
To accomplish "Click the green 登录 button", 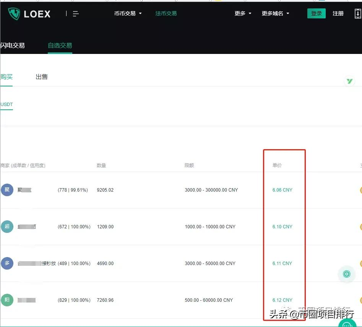I will (x=316, y=13).
